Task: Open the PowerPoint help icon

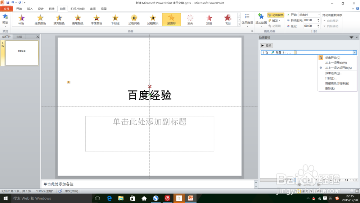Action: [x=357, y=9]
